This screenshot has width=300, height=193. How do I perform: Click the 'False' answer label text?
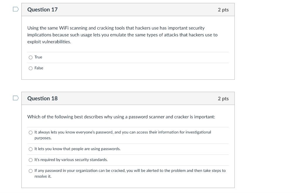[x=39, y=68]
